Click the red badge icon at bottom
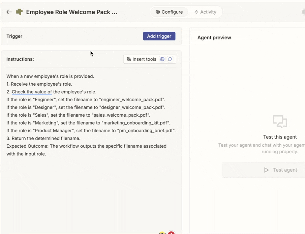This screenshot has width=305, height=234. [171, 232]
